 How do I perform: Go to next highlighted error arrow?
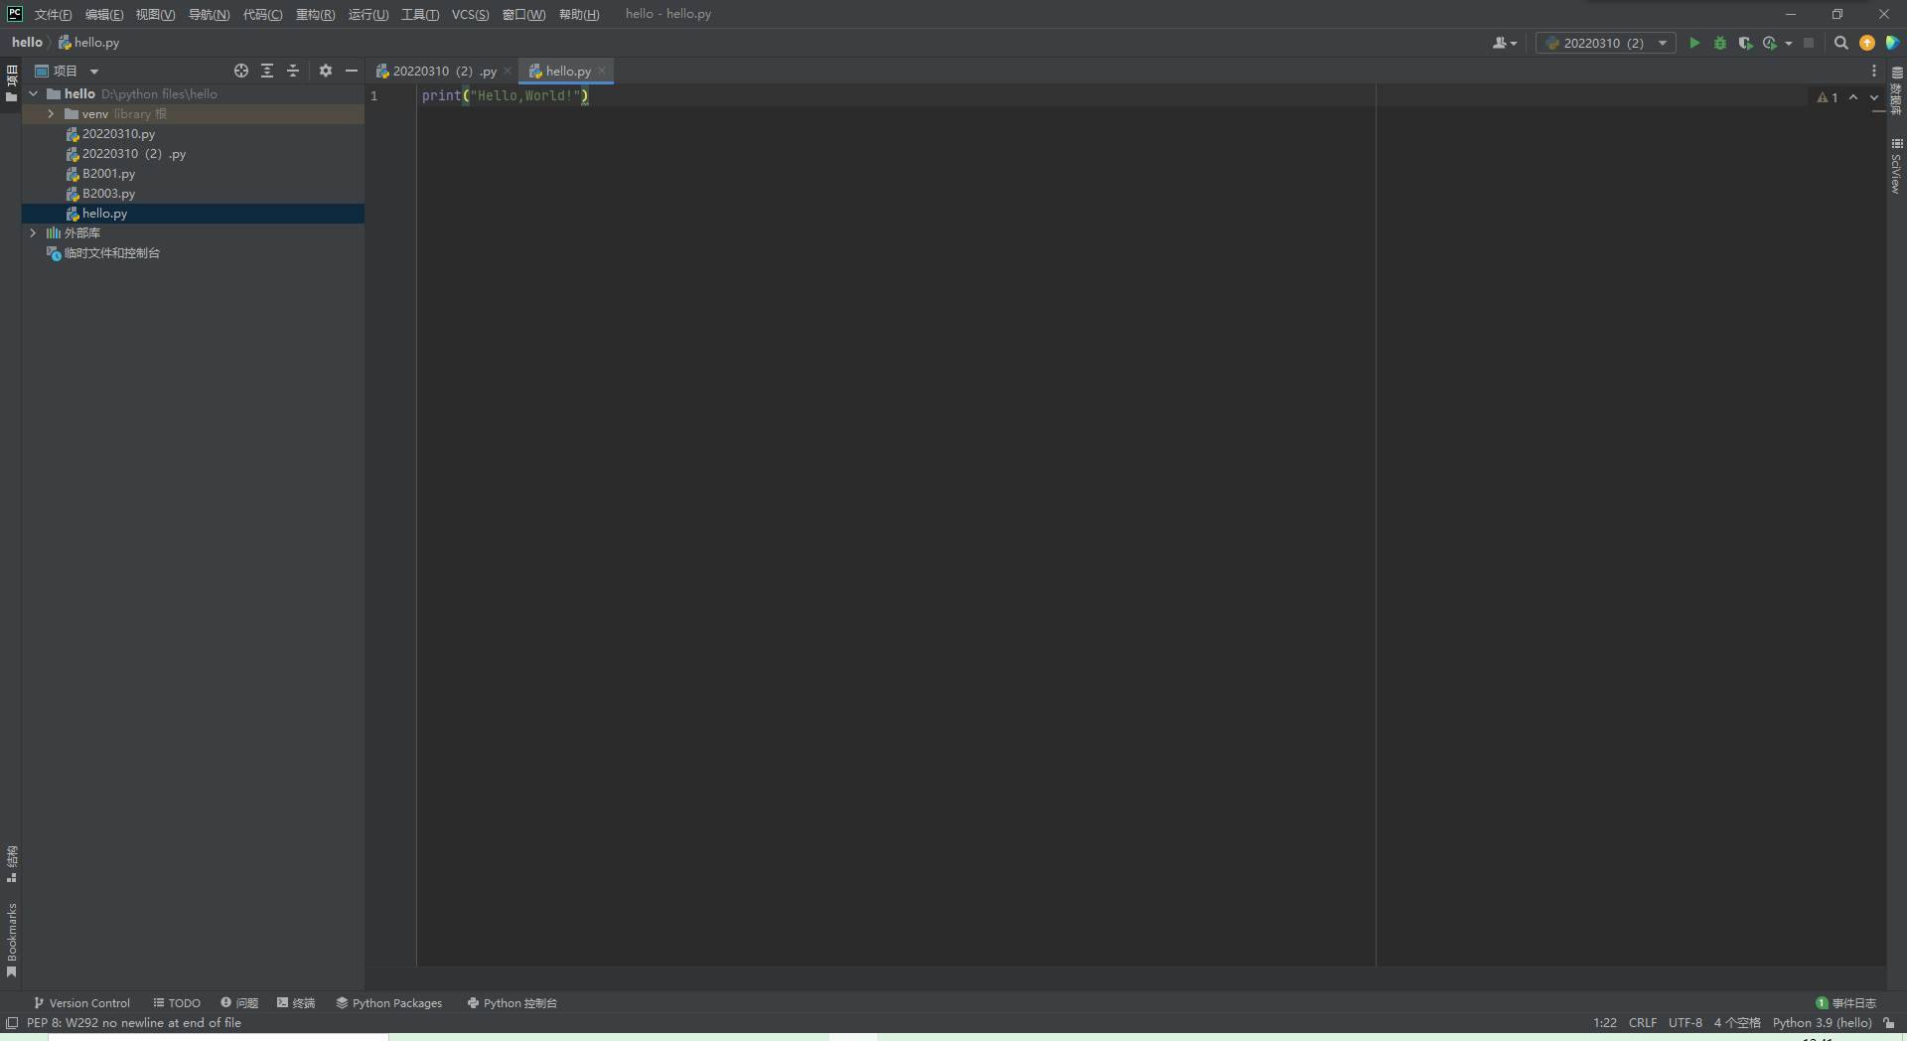click(1874, 97)
